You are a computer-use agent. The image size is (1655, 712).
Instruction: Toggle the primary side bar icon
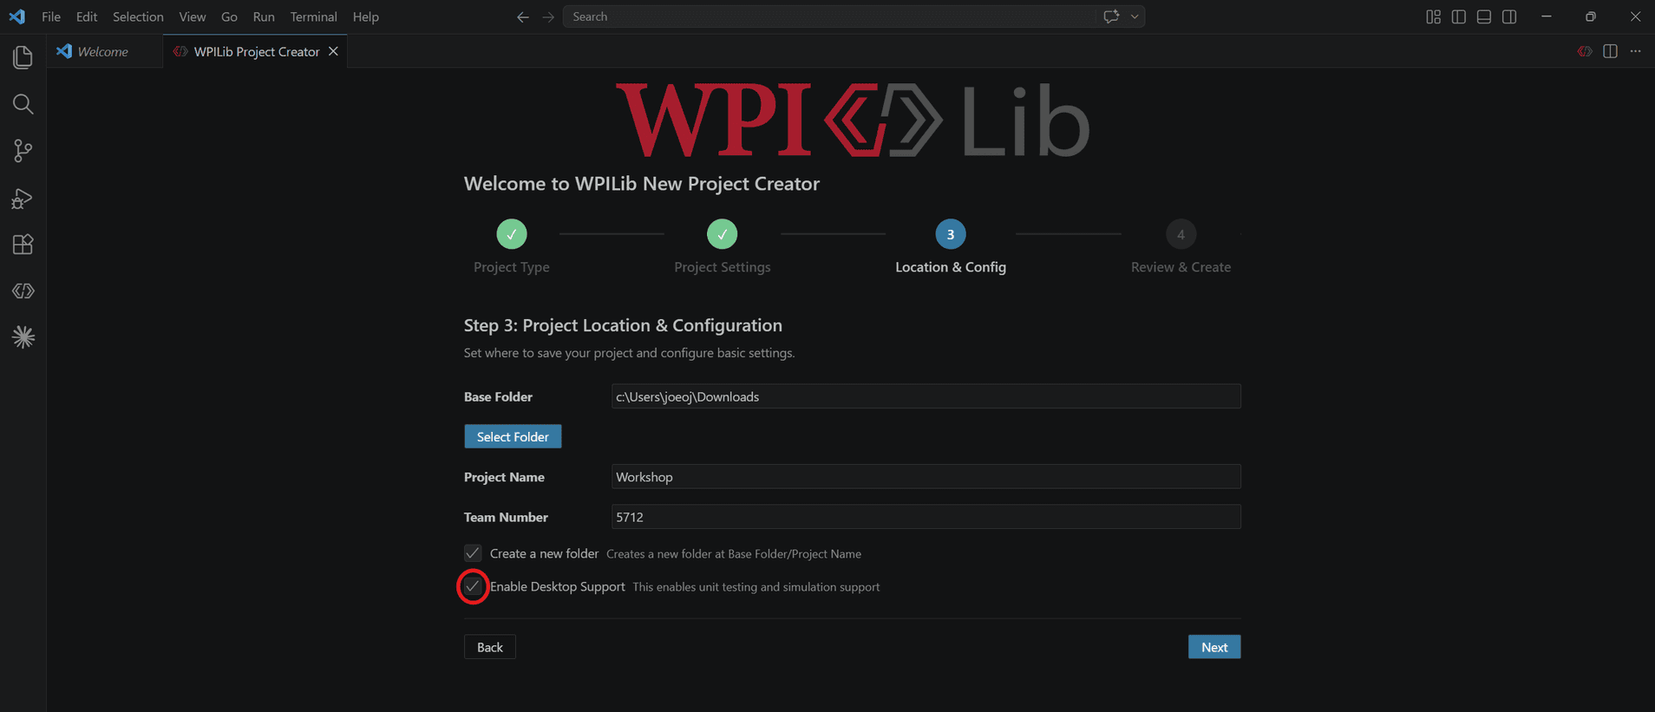(x=1459, y=16)
